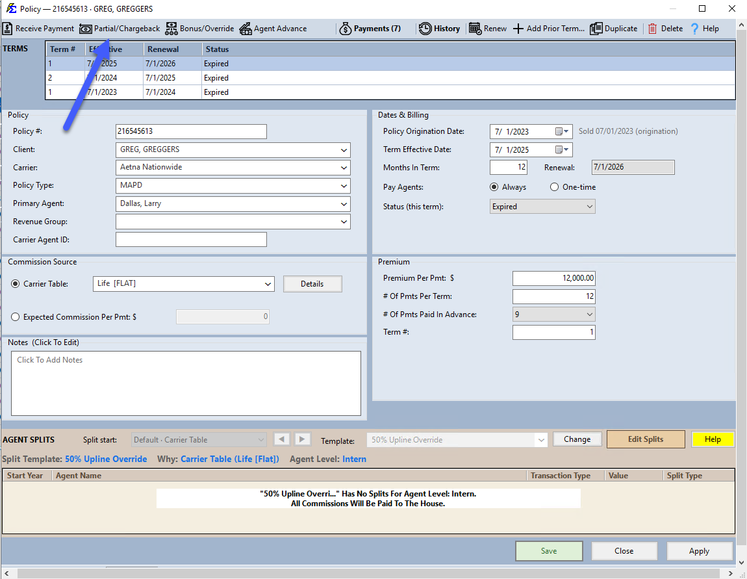View policy History
The image size is (747, 579).
tap(439, 29)
